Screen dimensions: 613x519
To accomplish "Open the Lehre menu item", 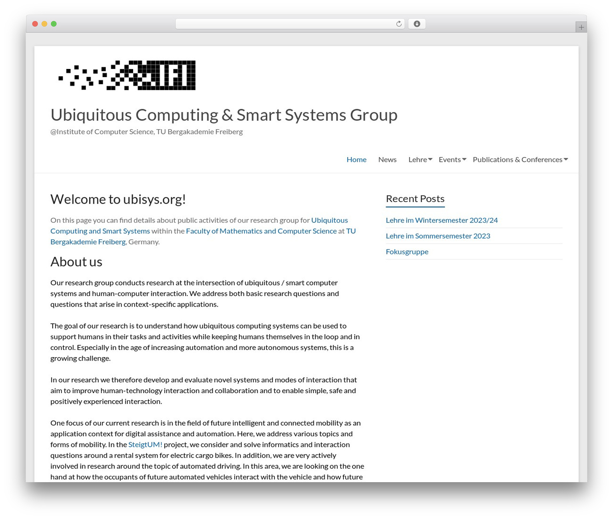I will coord(418,159).
